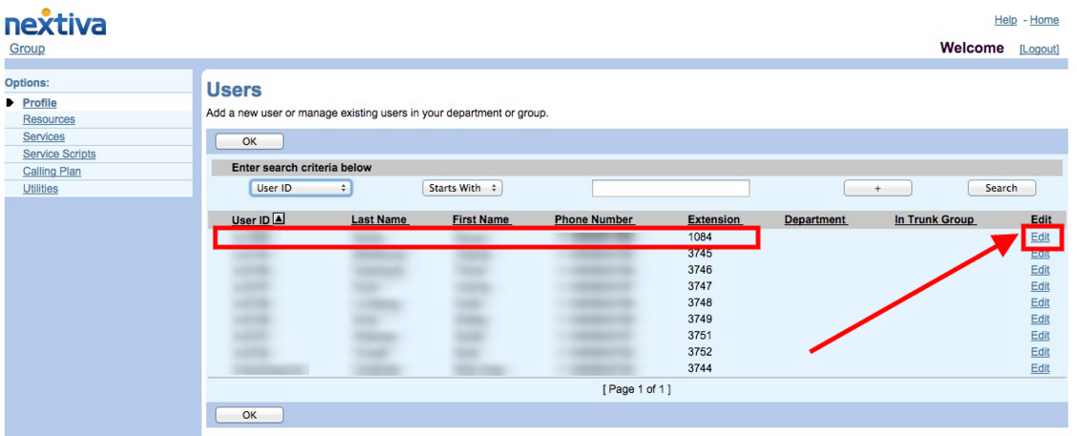Image resolution: width=1077 pixels, height=436 pixels.
Task: Sort by Extension column
Action: coord(715,219)
